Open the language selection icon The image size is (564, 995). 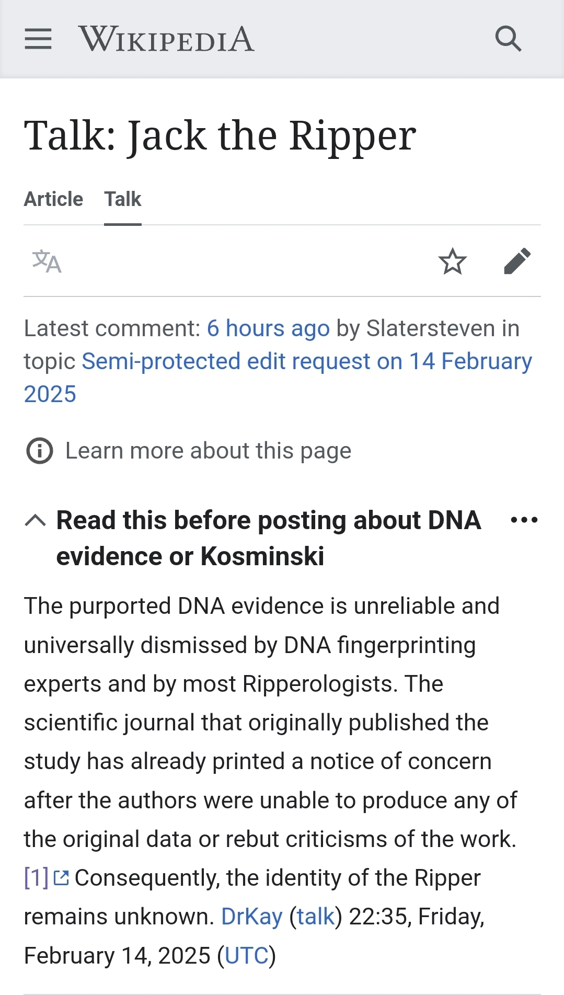point(47,261)
